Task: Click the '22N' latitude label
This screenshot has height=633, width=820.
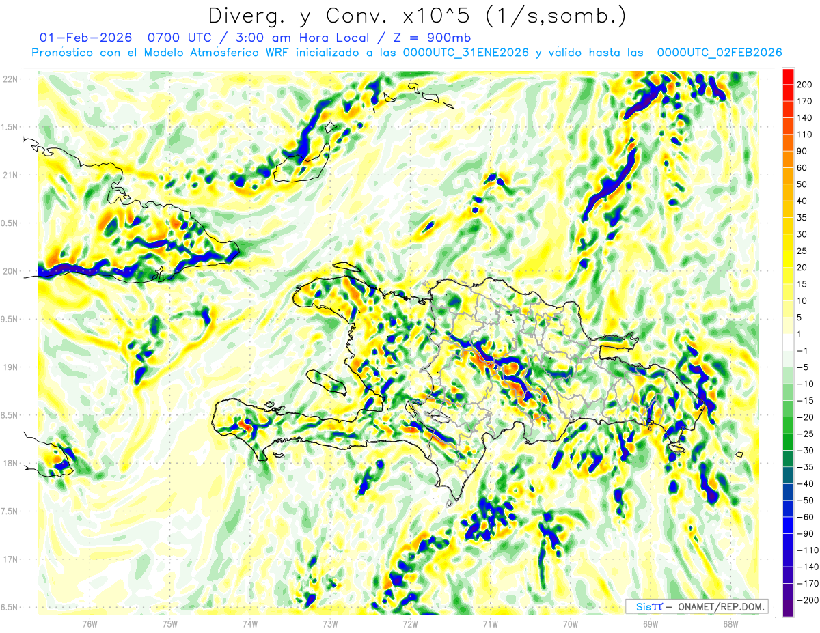Action: pos(11,79)
